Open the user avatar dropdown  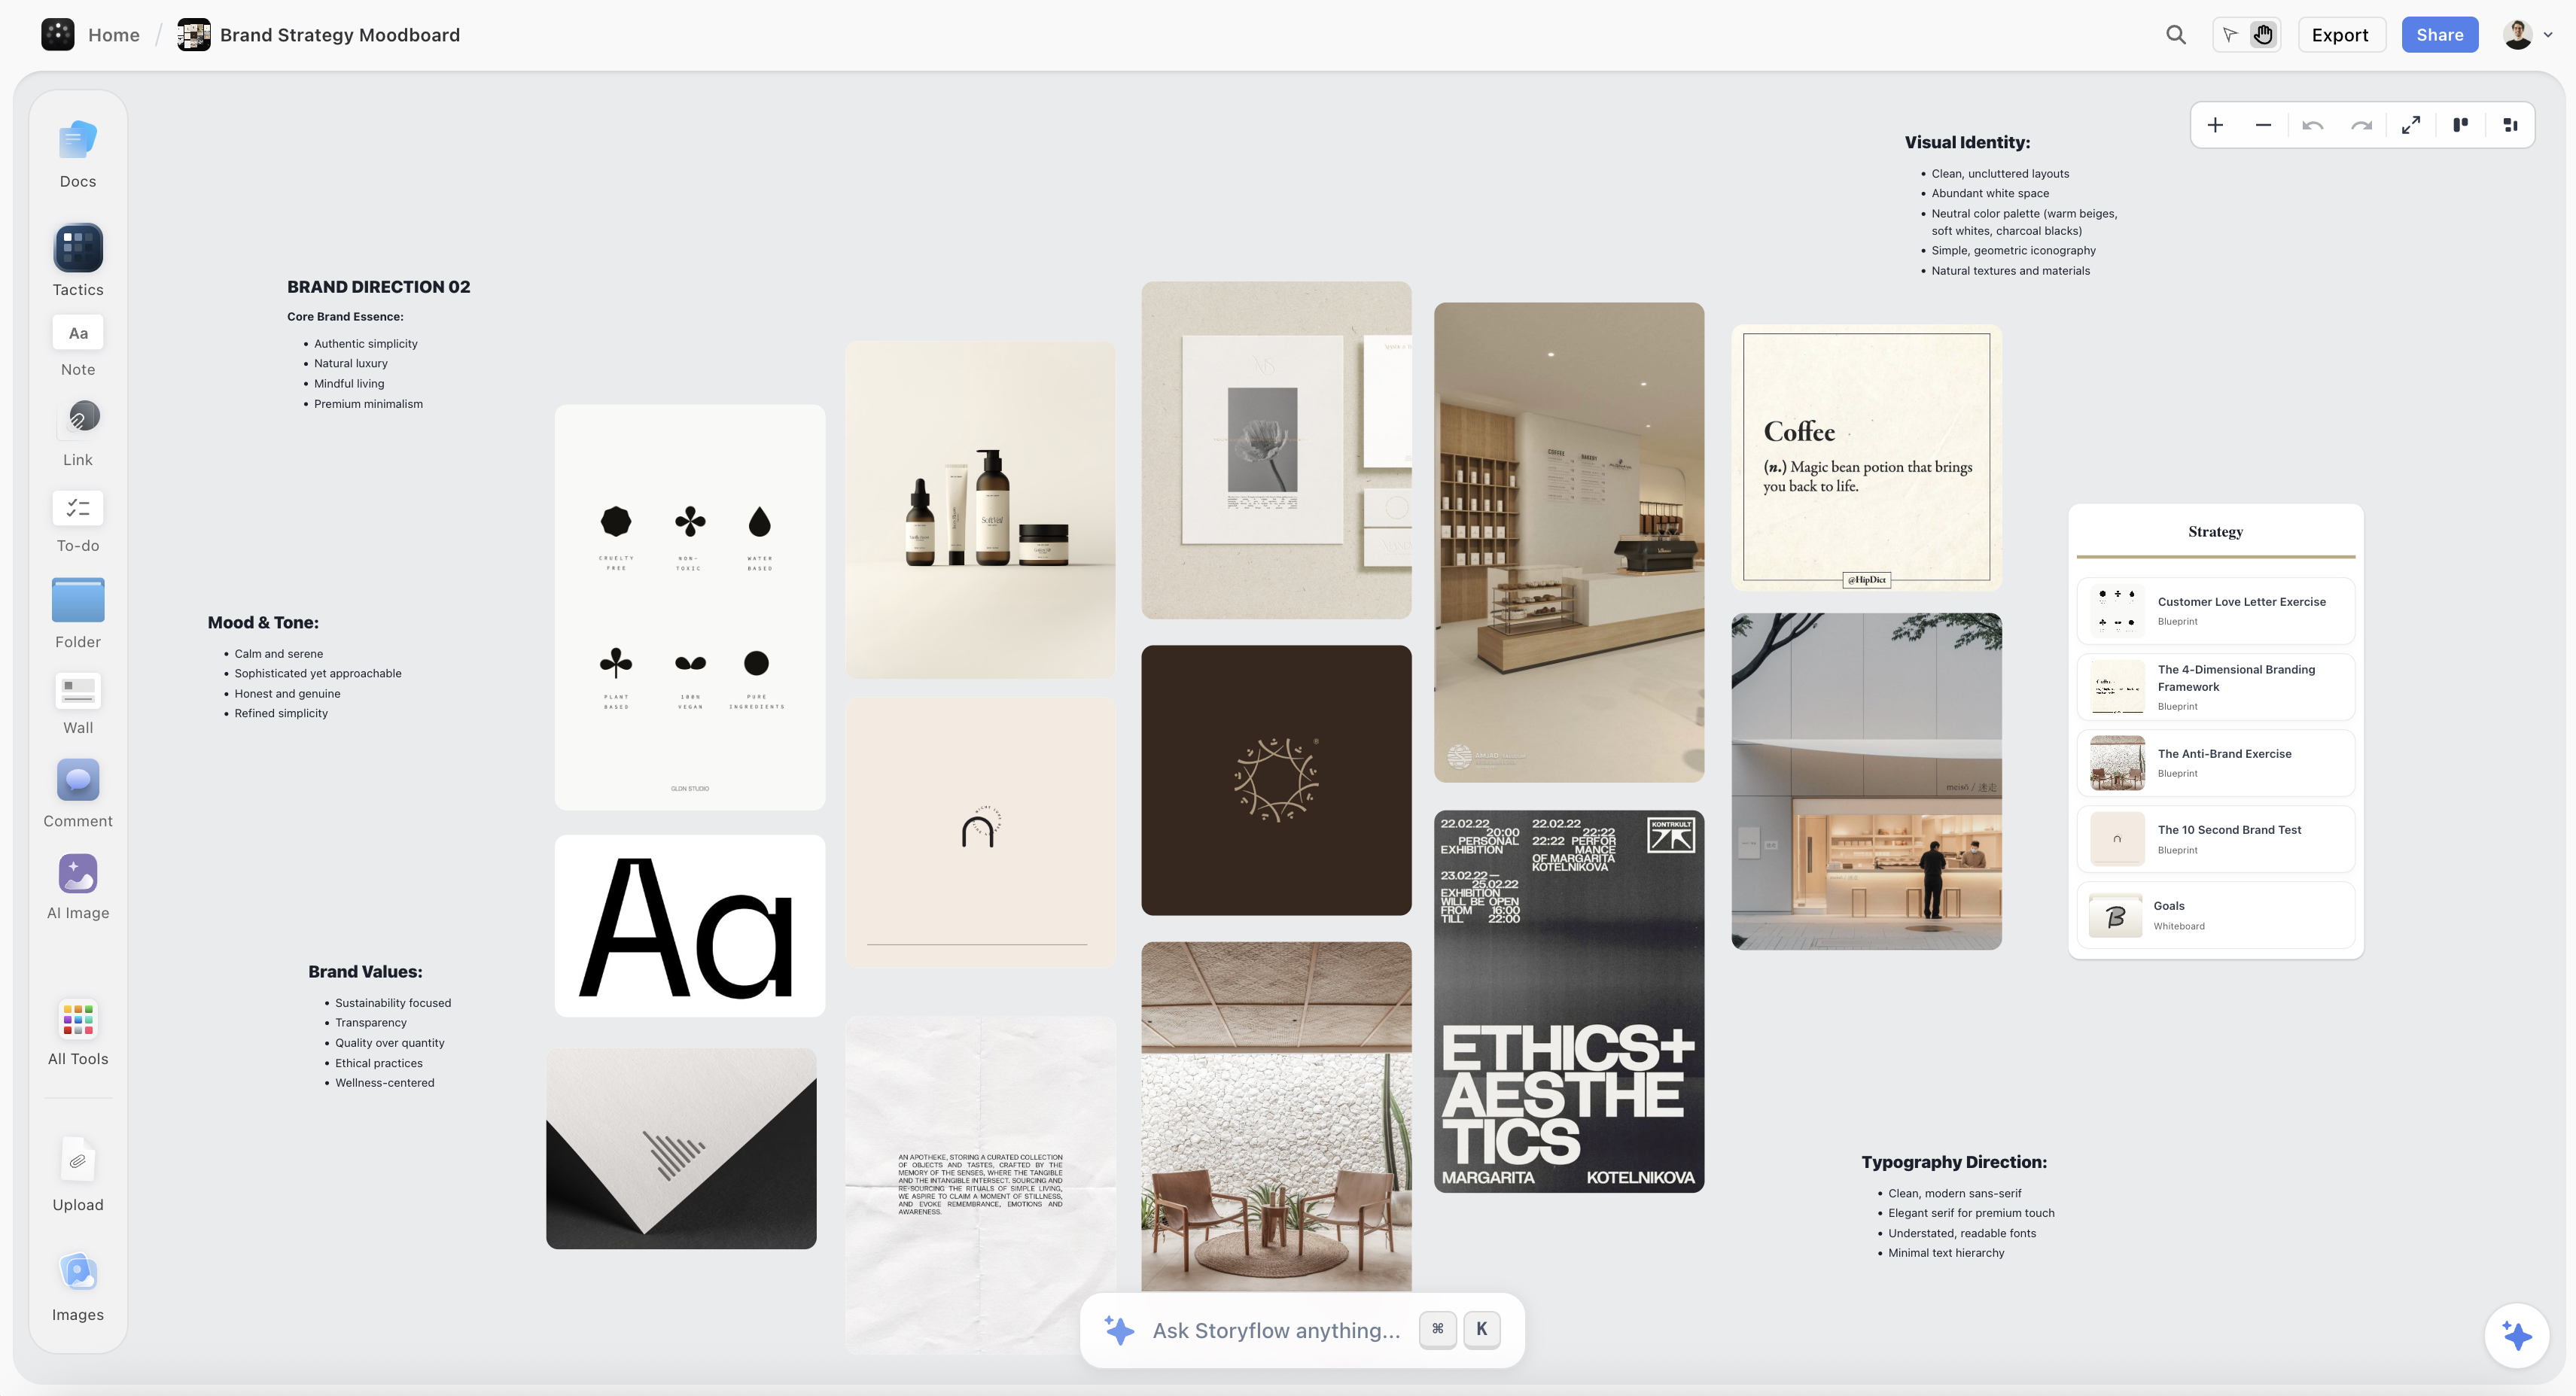[2528, 35]
